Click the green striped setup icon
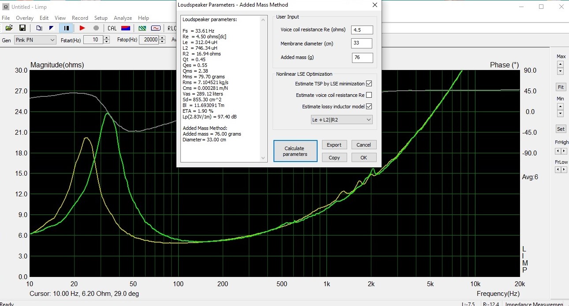 [142, 28]
